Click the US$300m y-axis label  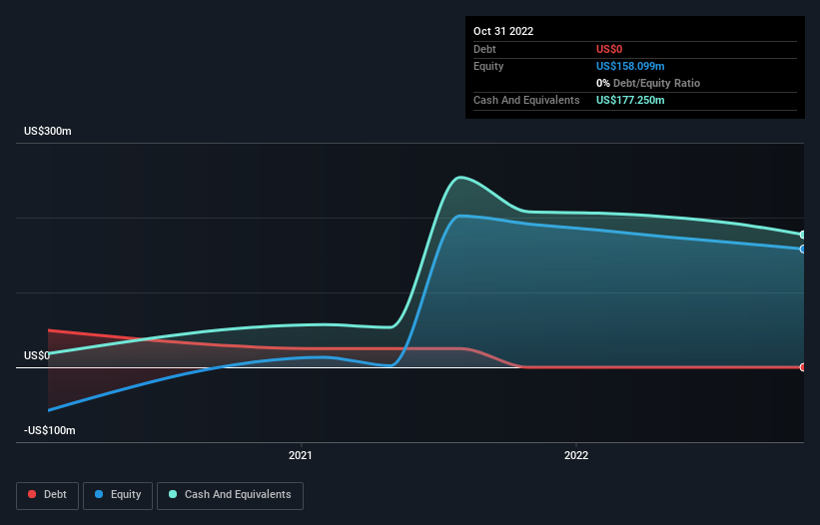point(48,131)
